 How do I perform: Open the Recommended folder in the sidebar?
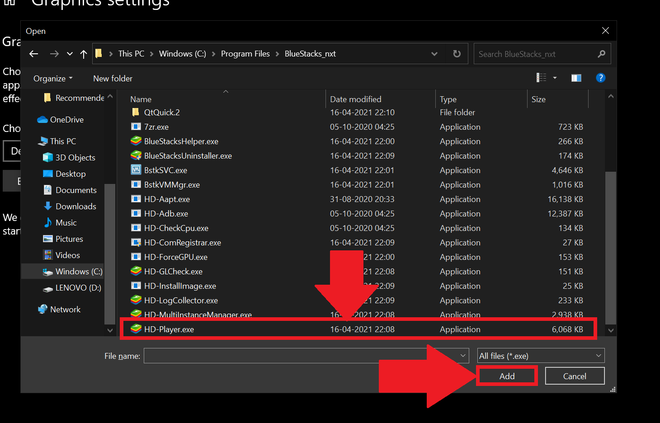tap(74, 98)
